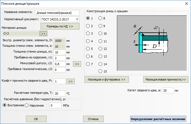Pick construction type radio 7

88,64
